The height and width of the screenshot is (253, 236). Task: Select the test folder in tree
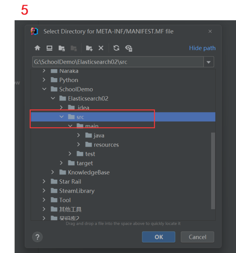click(90, 154)
